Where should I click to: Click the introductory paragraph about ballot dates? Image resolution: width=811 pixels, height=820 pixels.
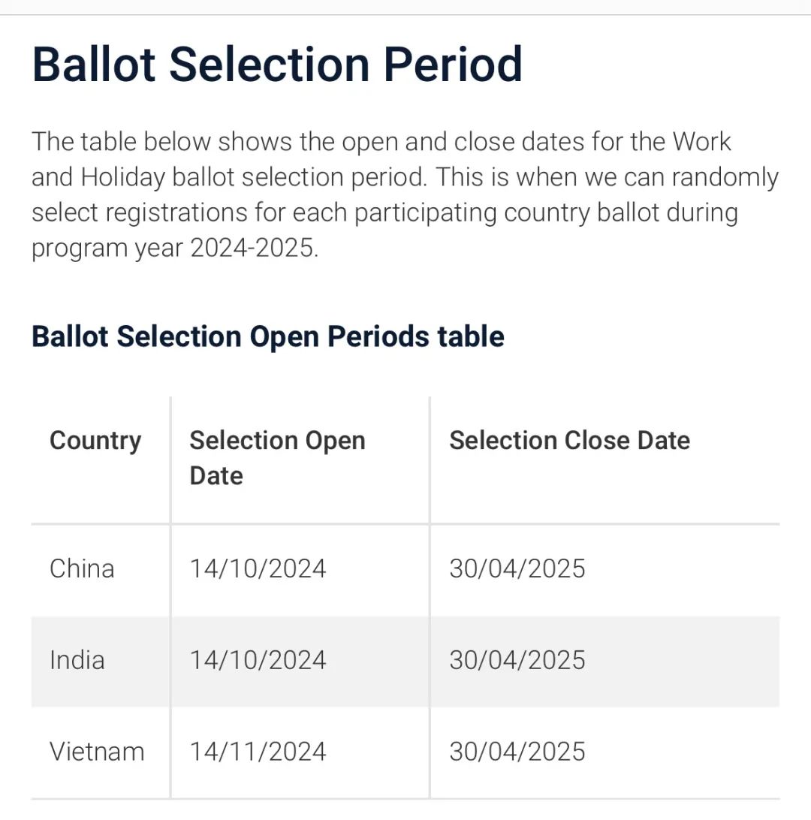[x=405, y=194]
